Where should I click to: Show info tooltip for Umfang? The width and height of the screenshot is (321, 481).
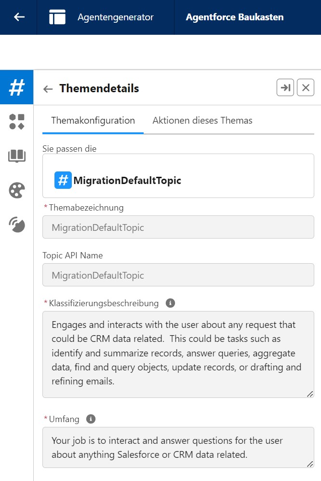click(x=91, y=419)
